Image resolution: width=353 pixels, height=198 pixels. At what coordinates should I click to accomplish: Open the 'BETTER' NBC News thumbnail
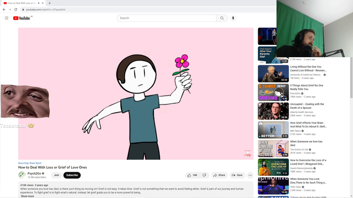pyautogui.click(x=274, y=130)
